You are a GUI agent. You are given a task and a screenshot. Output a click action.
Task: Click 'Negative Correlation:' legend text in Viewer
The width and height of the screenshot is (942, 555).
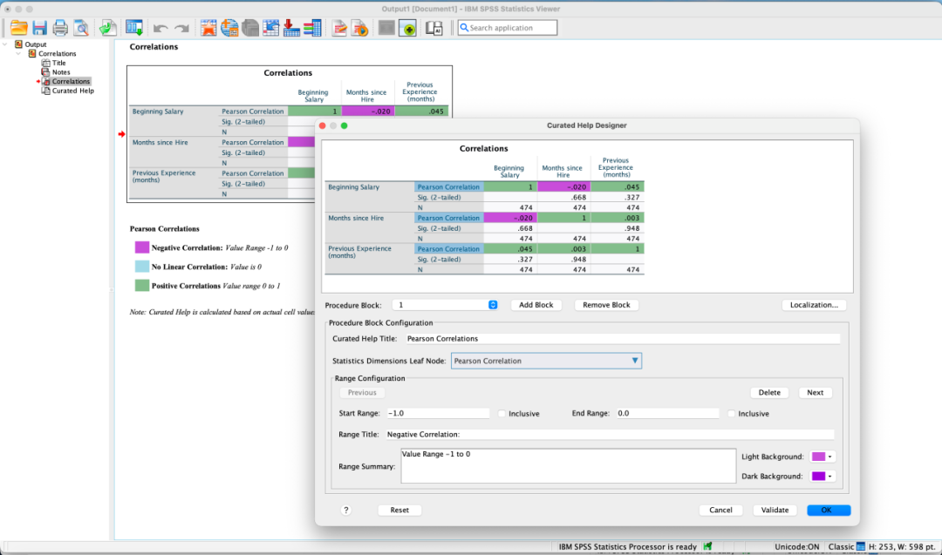(187, 247)
